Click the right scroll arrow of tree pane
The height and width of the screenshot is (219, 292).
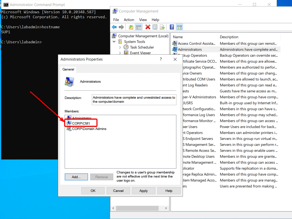(x=166, y=208)
